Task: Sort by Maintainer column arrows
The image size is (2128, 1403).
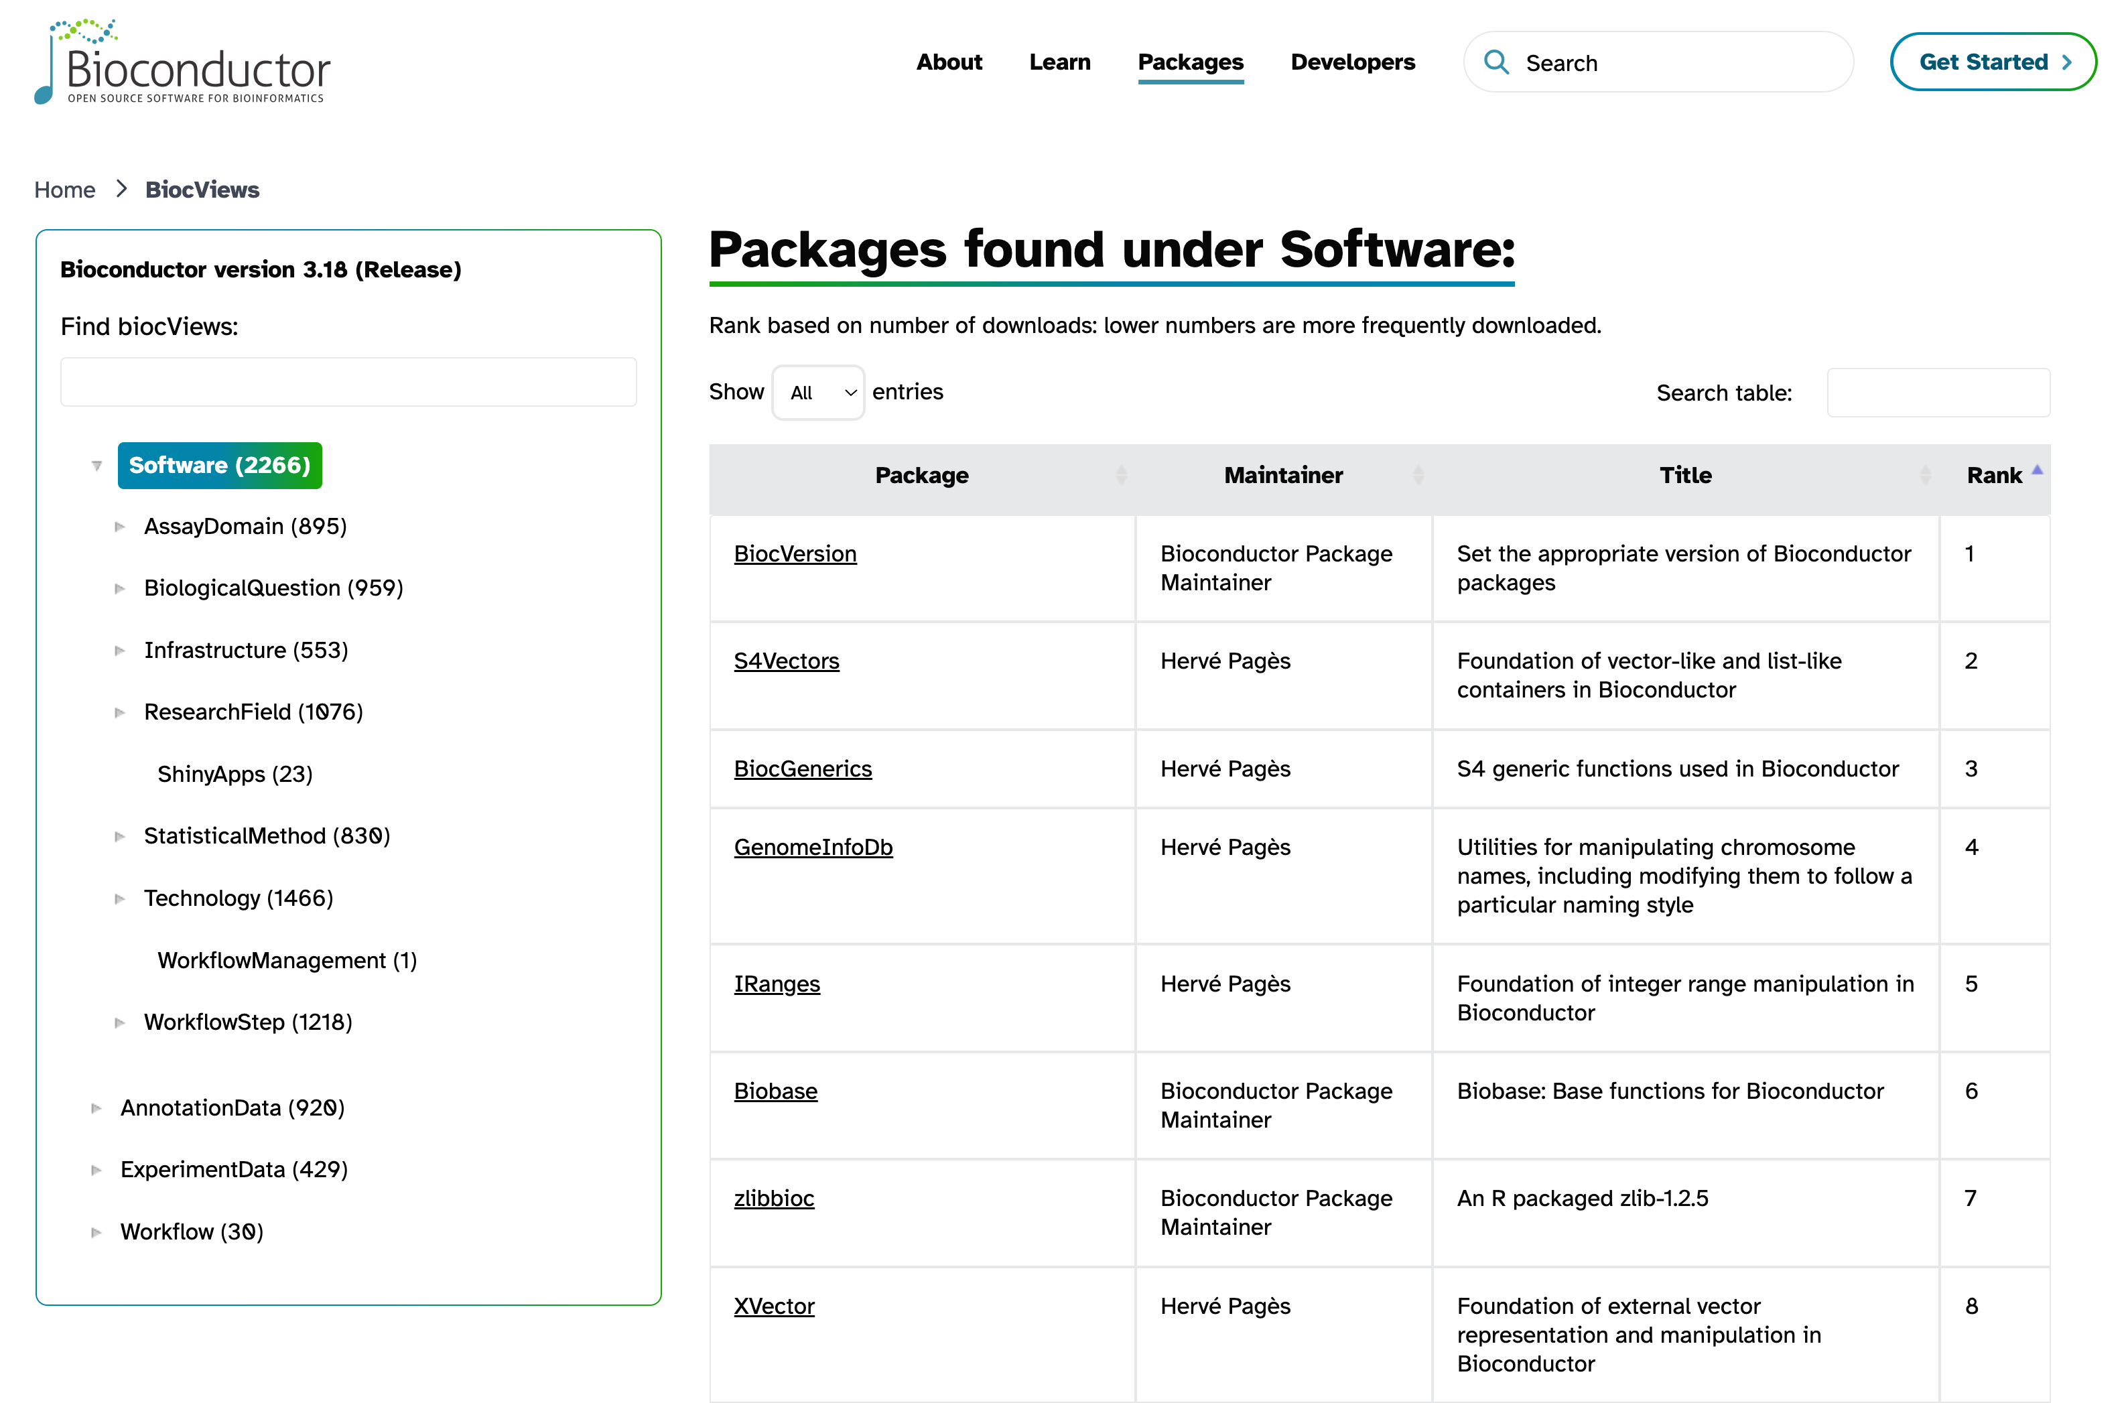Action: (x=1418, y=475)
